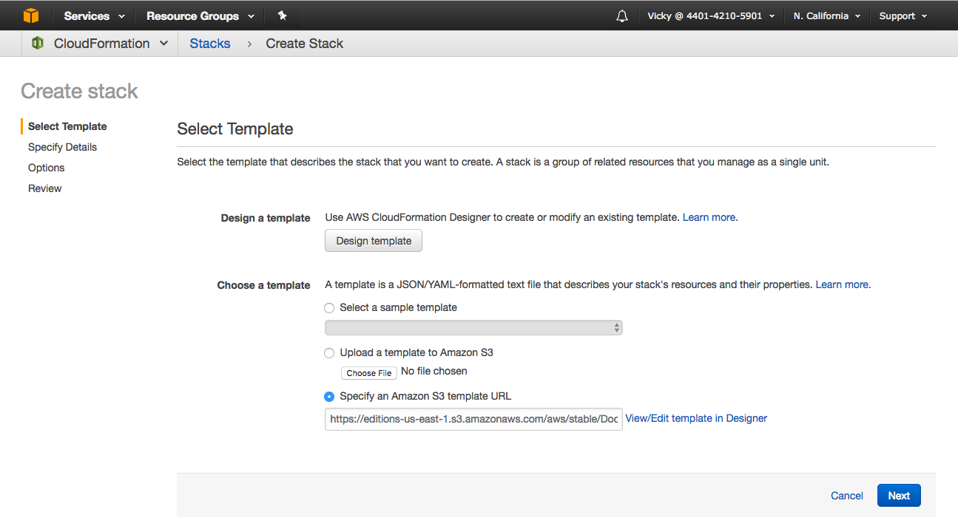Expand the Services dropdown menu

pos(94,16)
